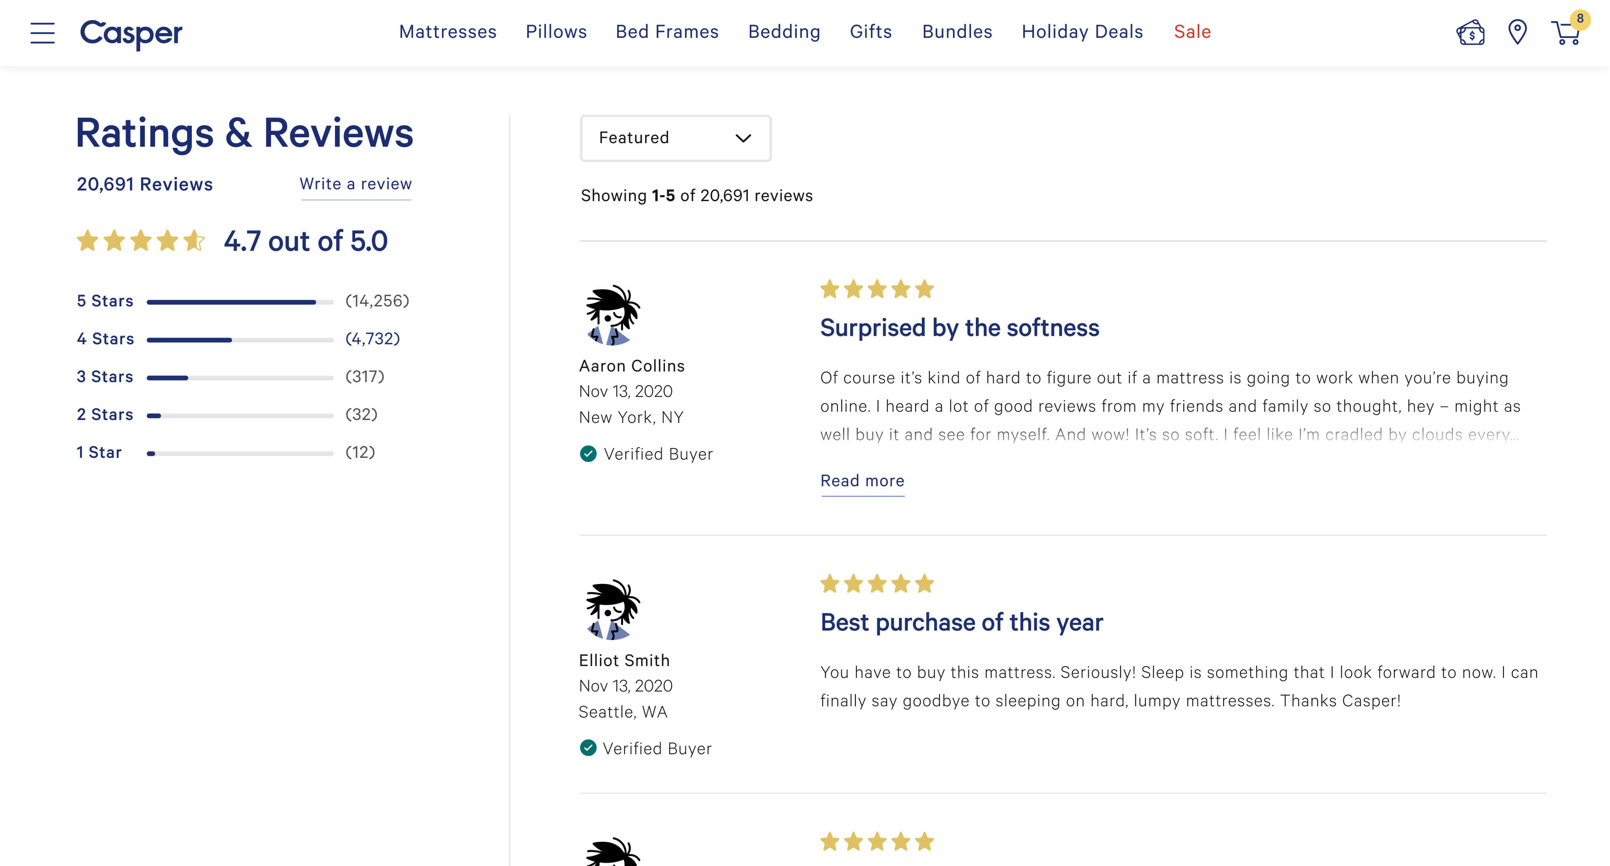Filter by the 5 Stars rating bar

point(240,302)
